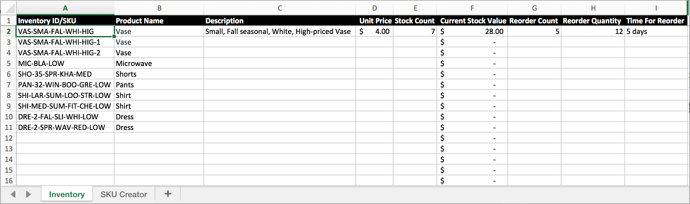The image size is (690, 204).
Task: Click the Reorder Quantity value 12
Action: tap(592, 31)
